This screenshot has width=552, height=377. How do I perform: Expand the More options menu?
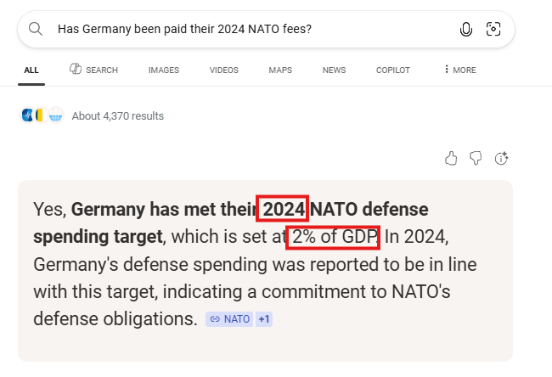(x=459, y=70)
